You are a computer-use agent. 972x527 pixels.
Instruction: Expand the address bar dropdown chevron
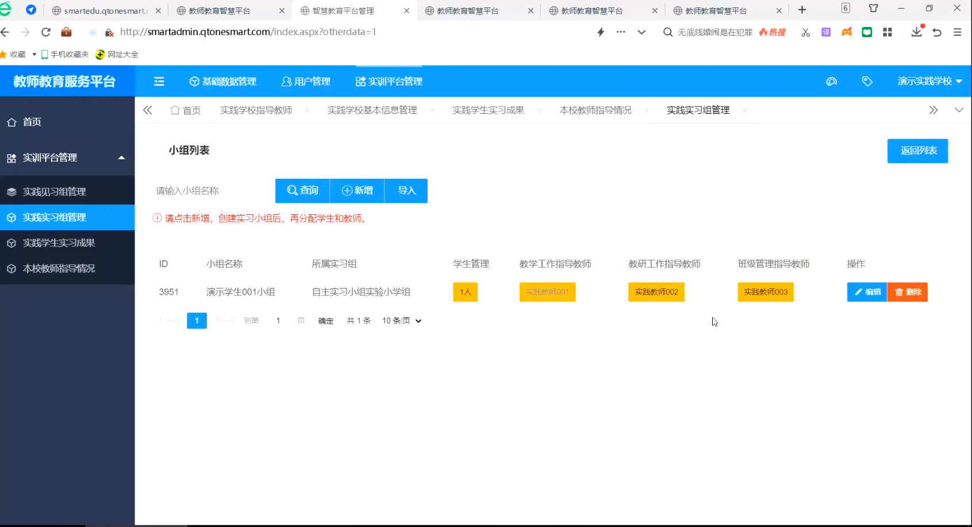point(641,32)
